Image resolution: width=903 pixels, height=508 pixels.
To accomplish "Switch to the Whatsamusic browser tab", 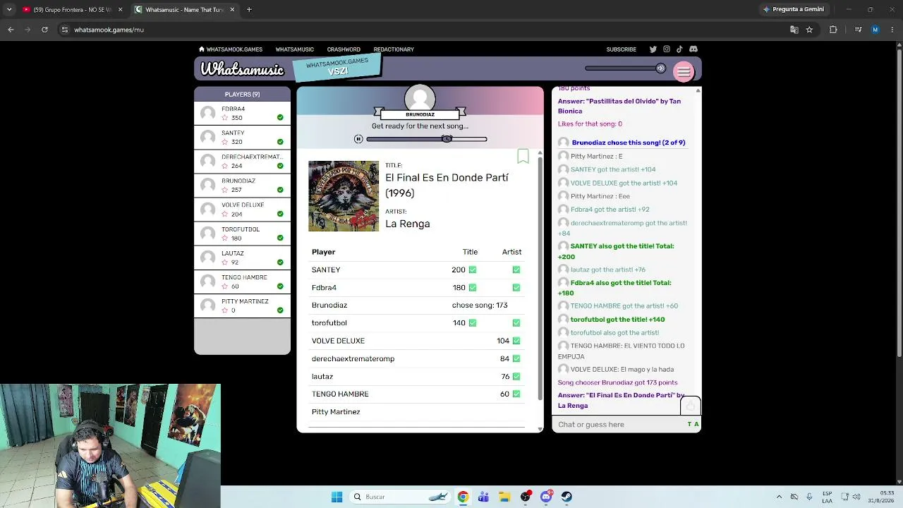I will coord(185,10).
